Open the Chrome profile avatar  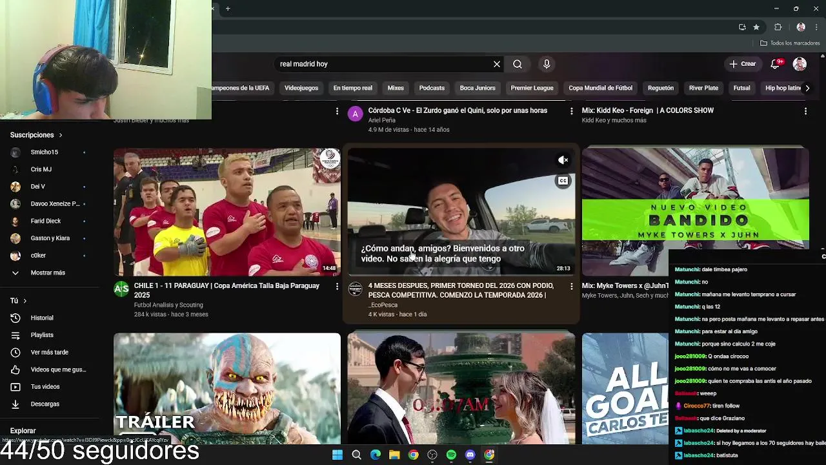point(801,27)
